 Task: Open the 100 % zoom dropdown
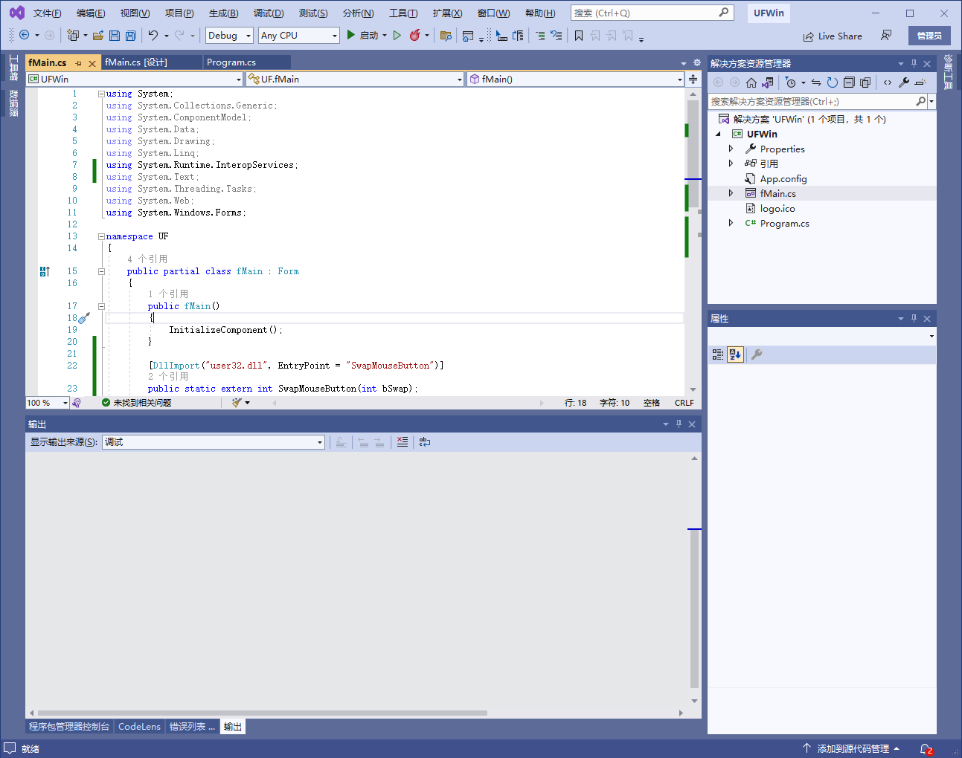48,403
